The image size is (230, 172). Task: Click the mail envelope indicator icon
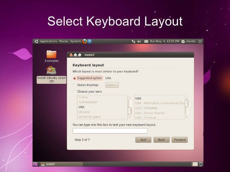tap(146, 42)
